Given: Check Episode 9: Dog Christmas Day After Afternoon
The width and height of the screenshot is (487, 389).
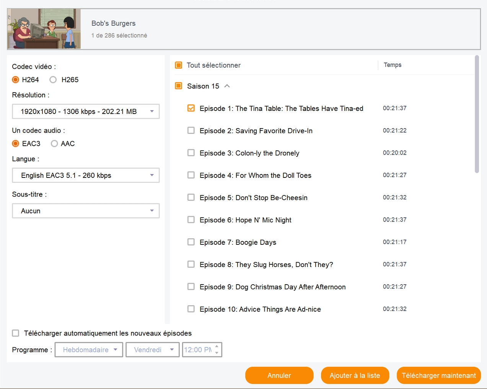Looking at the screenshot, I should pos(191,286).
